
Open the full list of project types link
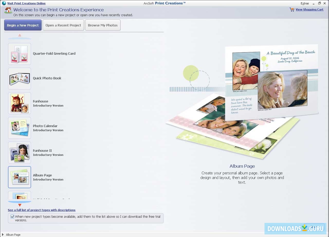42,210
